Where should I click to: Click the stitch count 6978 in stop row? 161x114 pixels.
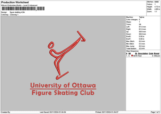[x=135, y=56]
